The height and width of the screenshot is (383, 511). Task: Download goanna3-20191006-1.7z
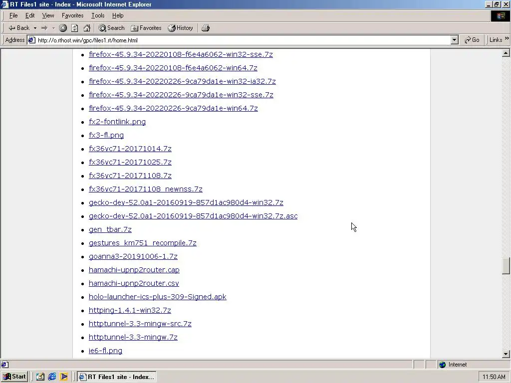pyautogui.click(x=133, y=257)
